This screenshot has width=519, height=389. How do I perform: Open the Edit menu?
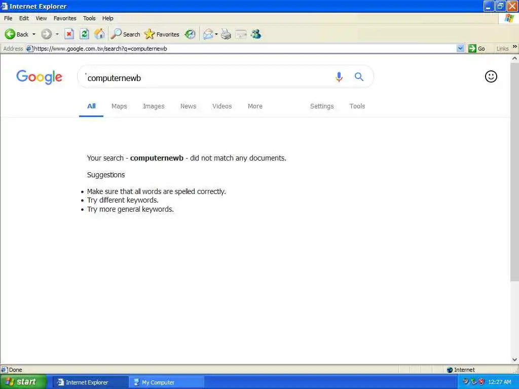click(24, 18)
